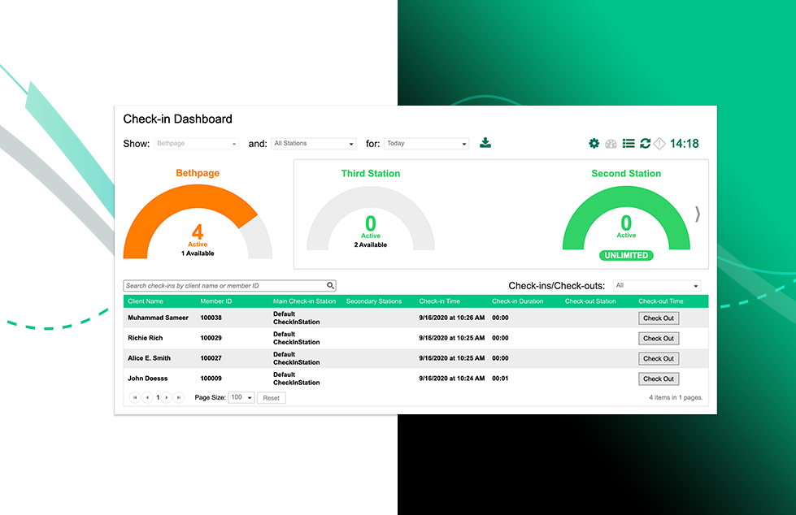Advance the station carousel with the right chevron
The width and height of the screenshot is (796, 515).
coord(697,213)
